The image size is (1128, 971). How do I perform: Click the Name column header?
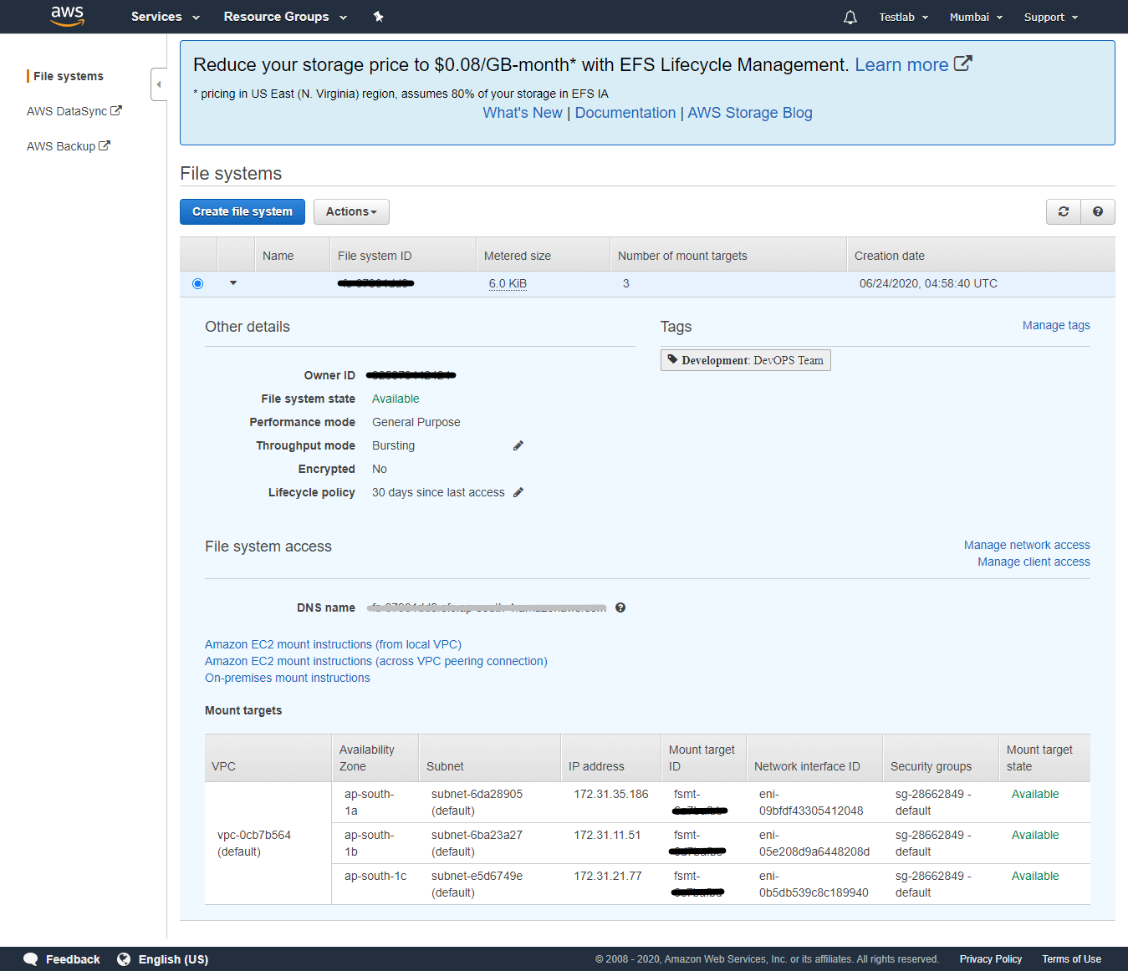tap(292, 256)
